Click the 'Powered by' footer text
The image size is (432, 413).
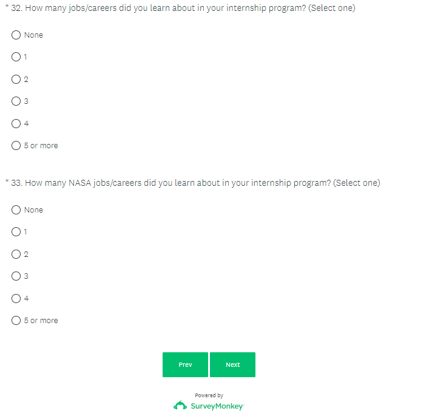pos(209,395)
